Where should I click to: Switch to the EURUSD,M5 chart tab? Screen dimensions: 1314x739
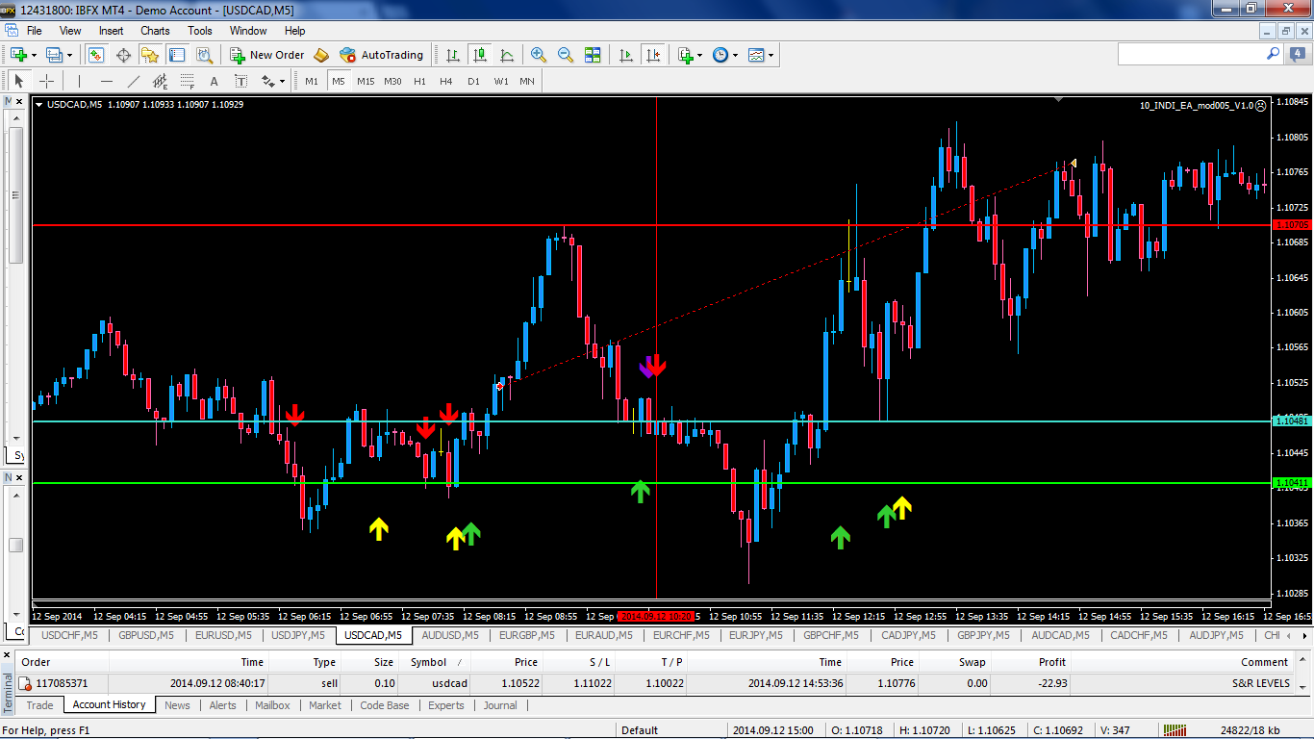(x=222, y=635)
